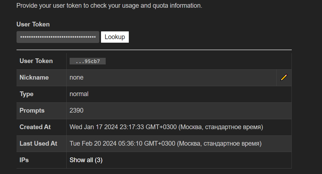Click the type value "normal"
This screenshot has width=322, height=174.
(79, 94)
